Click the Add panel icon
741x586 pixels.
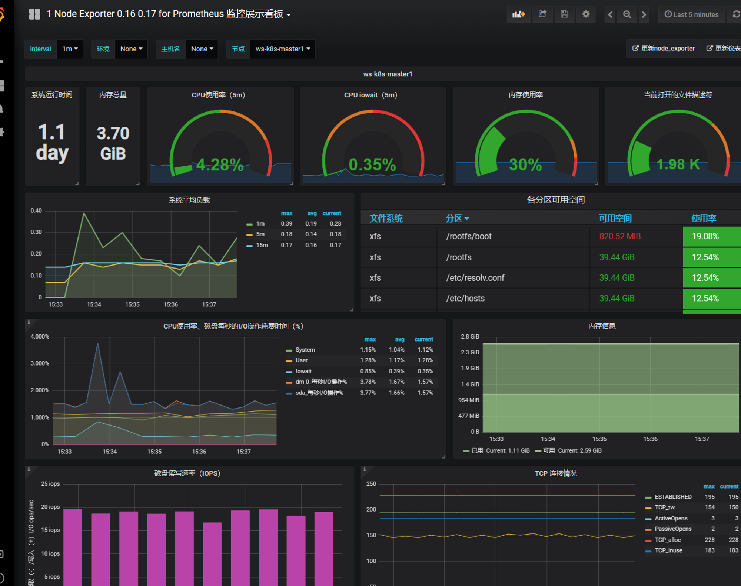pyautogui.click(x=518, y=14)
